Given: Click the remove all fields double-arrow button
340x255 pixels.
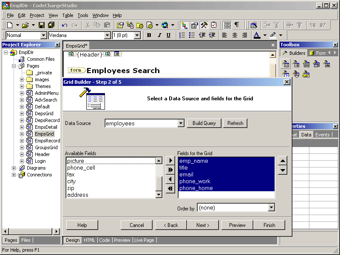Looking at the screenshot, I should pos(170,189).
